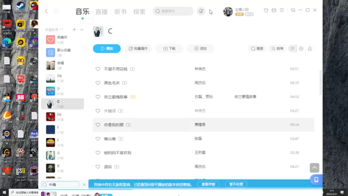Screen dimensions: 348x196
Task: Click the locate current song icon
Action: point(301,48)
